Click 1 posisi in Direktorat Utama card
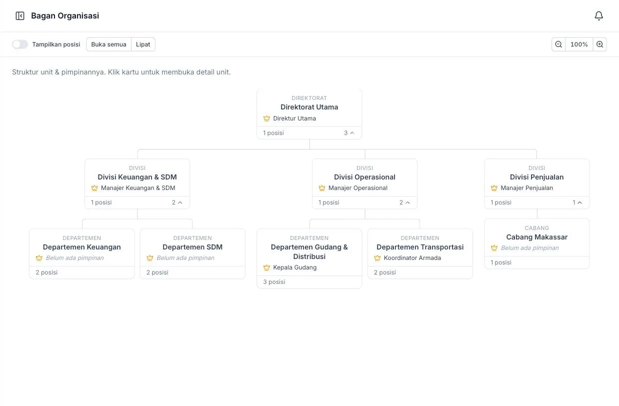 pyautogui.click(x=273, y=133)
